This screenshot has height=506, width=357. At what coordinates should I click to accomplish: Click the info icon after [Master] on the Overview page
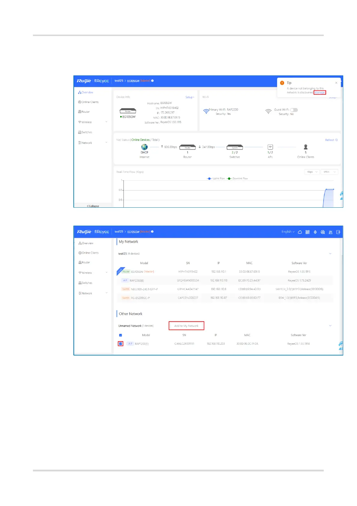pyautogui.click(x=153, y=81)
